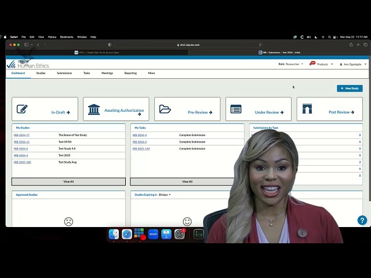This screenshot has height=278, width=371.
Task: Go back with the Safari back arrow
Action: click(x=38, y=45)
